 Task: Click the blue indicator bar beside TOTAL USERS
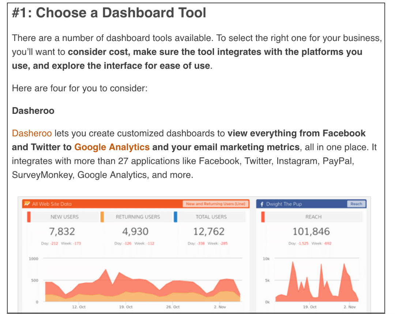176,217
